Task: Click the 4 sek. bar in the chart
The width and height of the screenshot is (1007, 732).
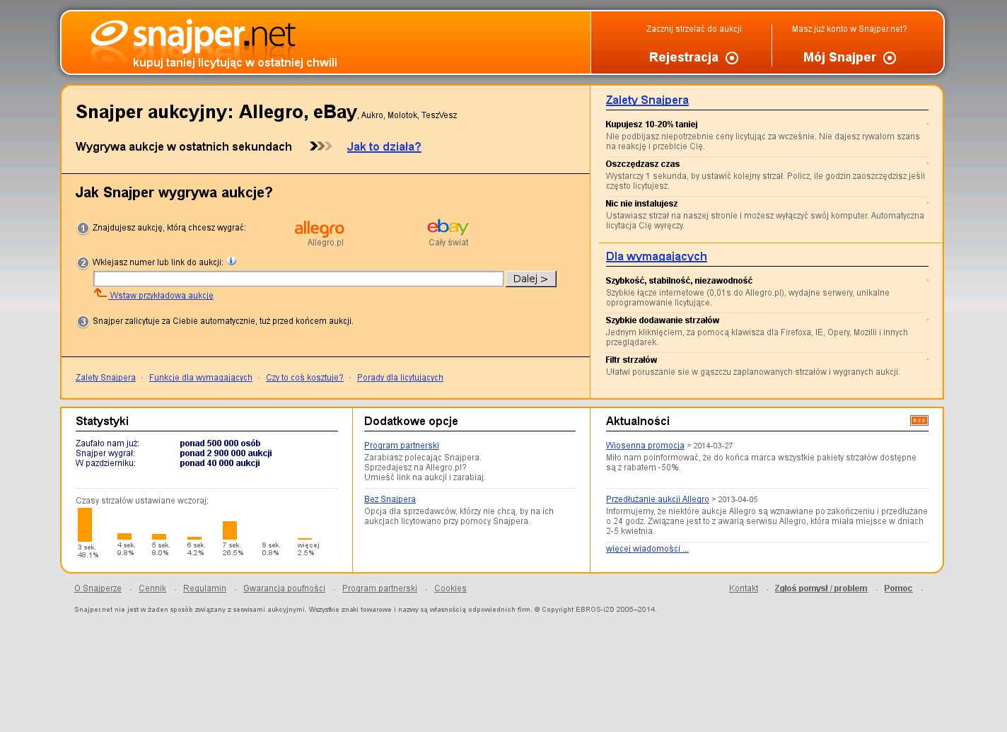Action: pyautogui.click(x=124, y=537)
